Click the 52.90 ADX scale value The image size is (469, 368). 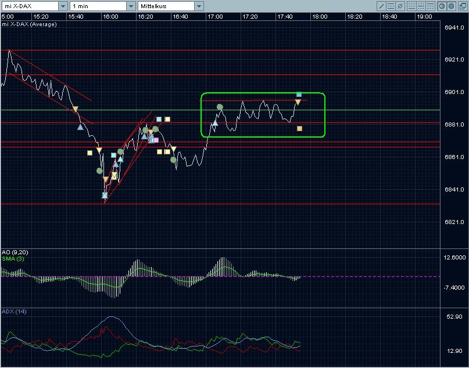[454, 316]
